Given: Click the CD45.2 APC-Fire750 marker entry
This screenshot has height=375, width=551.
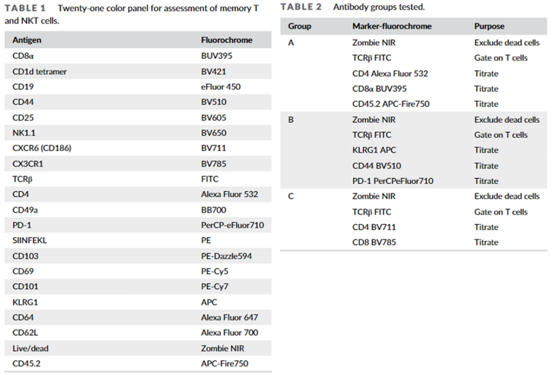Looking at the screenshot, I should pos(391,104).
